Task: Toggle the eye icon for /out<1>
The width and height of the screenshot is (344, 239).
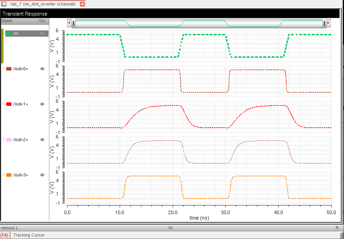Action: [42, 104]
